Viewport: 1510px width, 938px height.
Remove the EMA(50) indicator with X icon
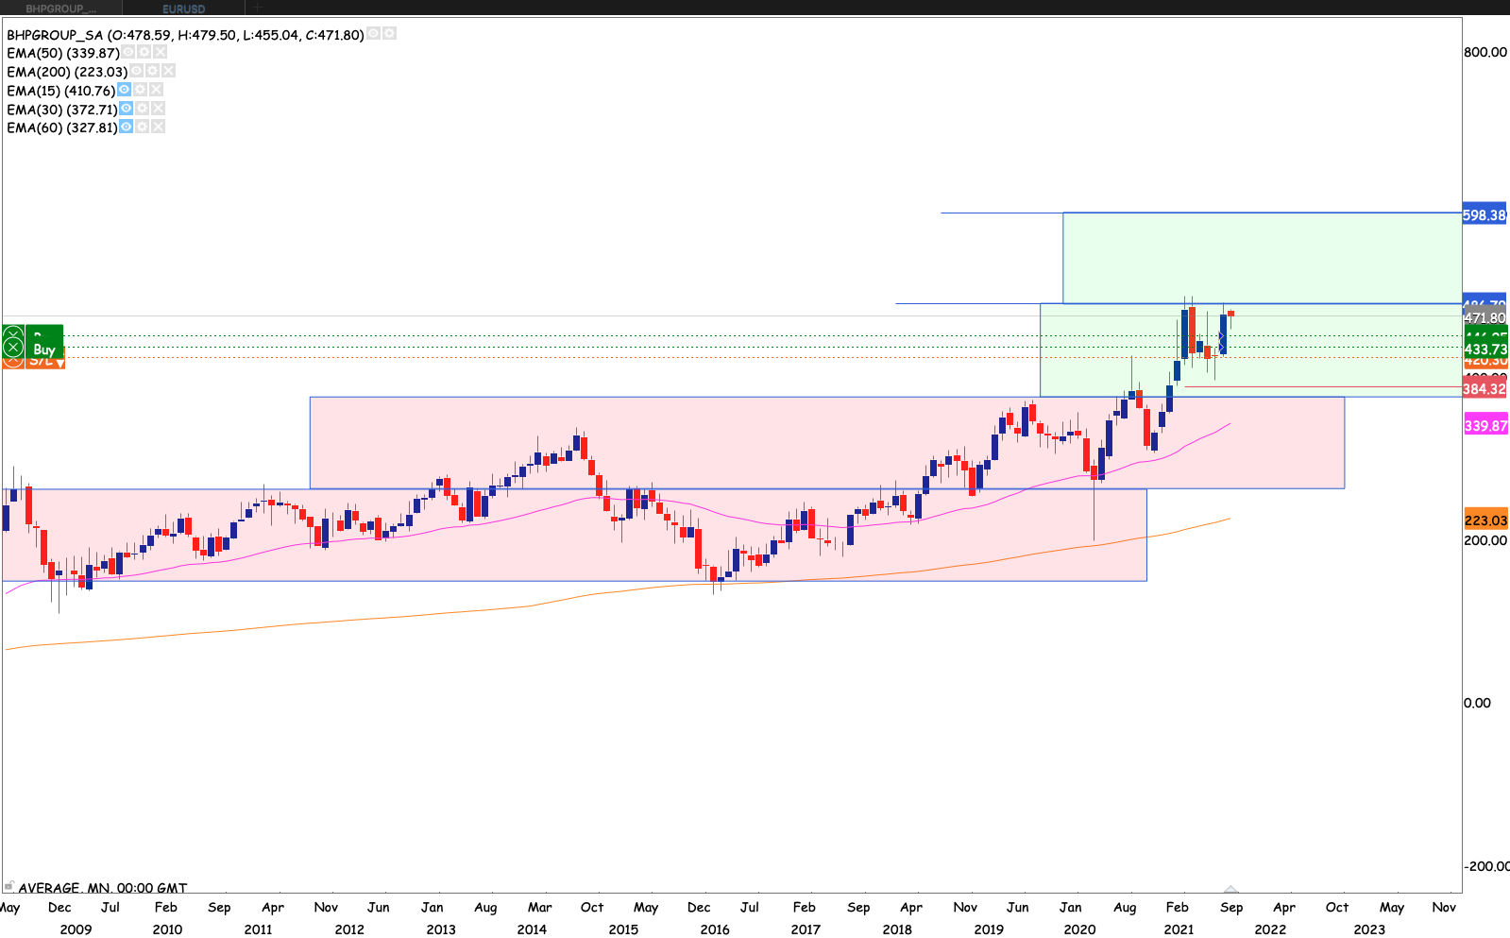point(160,53)
